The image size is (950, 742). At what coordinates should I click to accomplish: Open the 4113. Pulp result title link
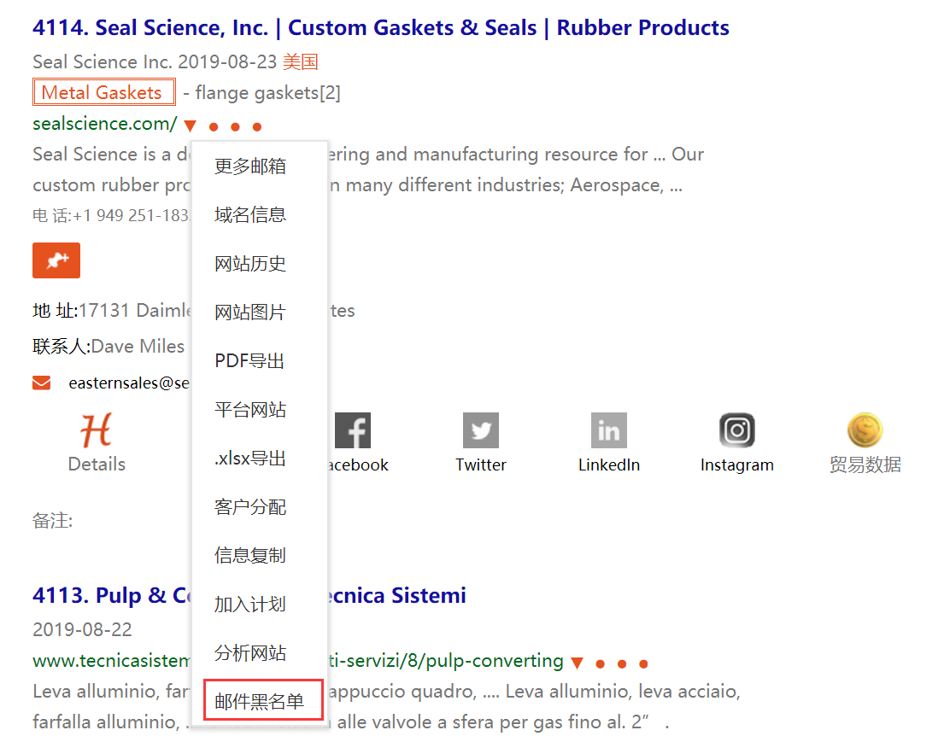point(249,595)
